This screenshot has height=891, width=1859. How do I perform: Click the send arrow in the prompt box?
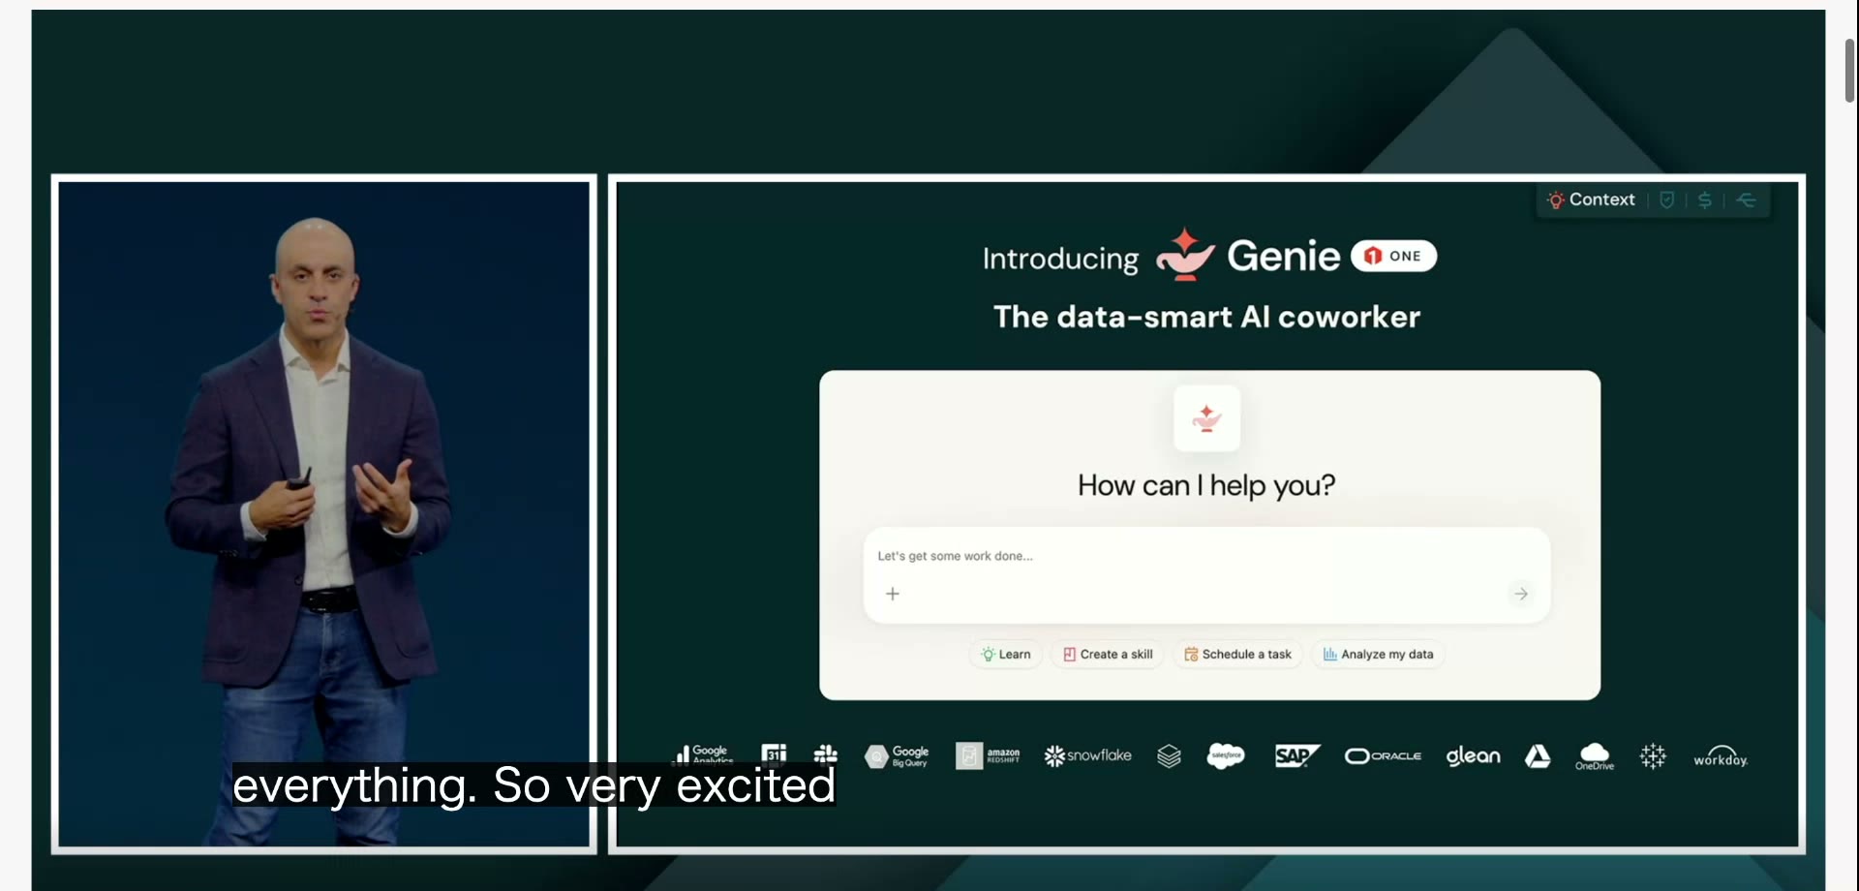1521,594
